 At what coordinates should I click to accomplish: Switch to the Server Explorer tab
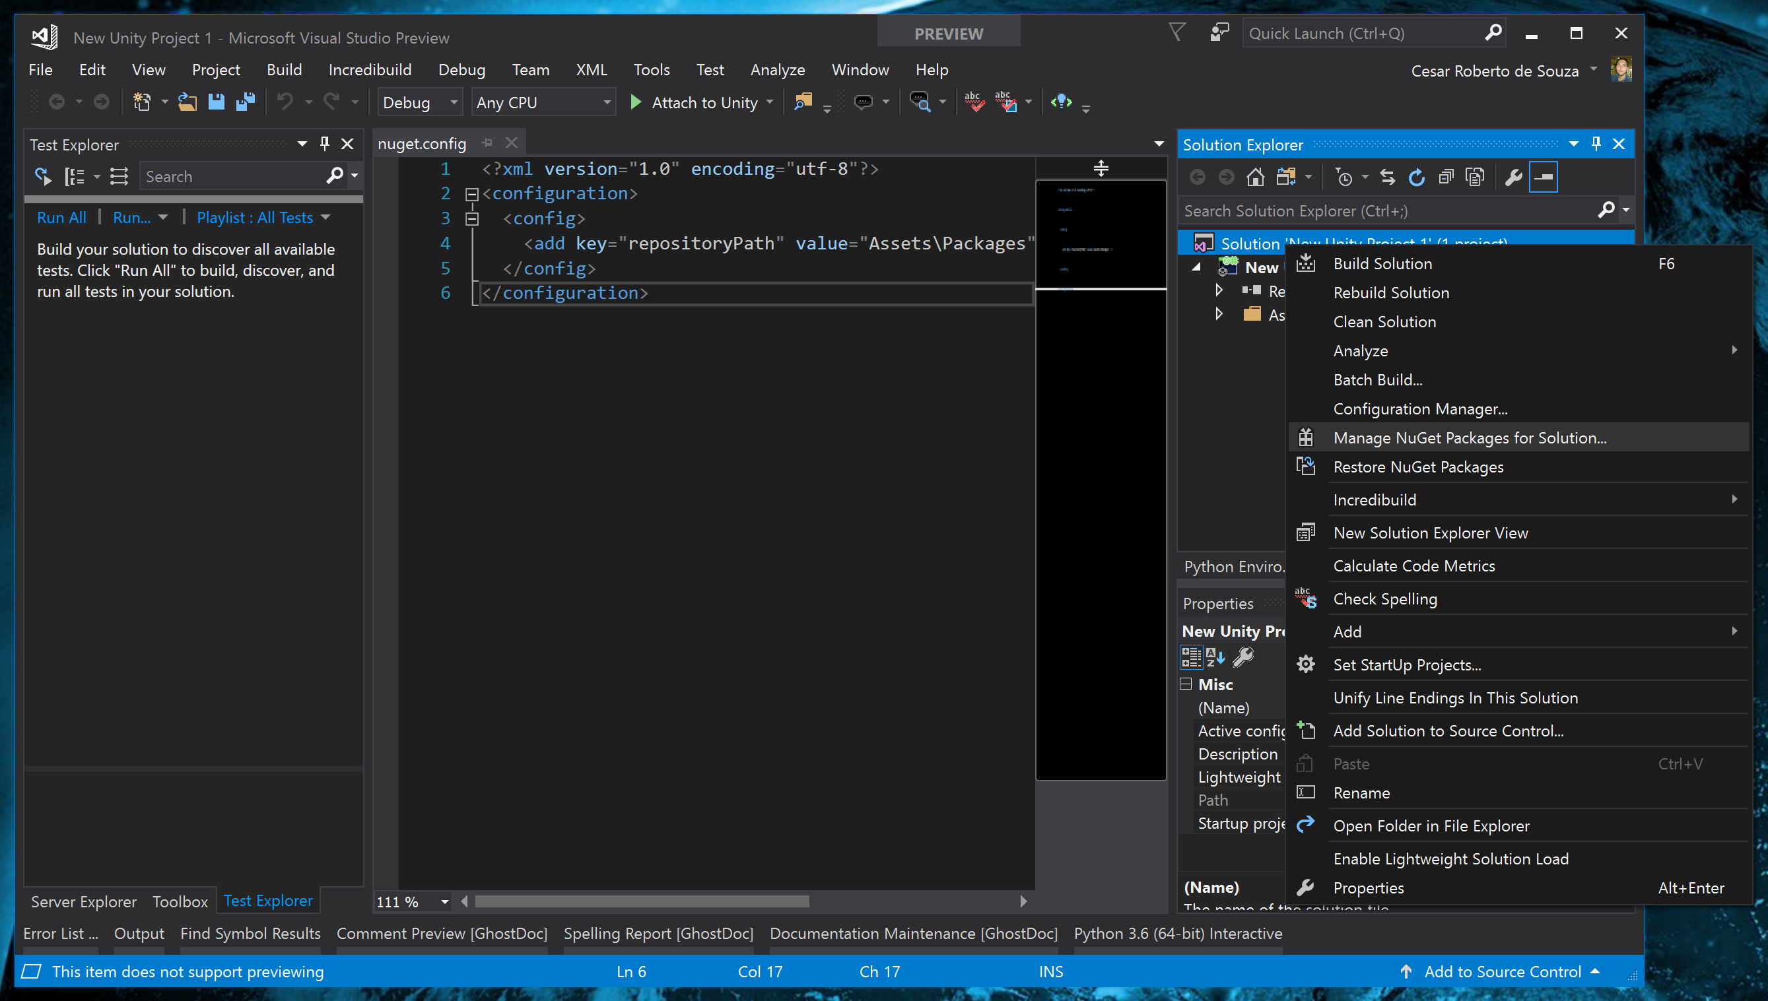(x=84, y=901)
